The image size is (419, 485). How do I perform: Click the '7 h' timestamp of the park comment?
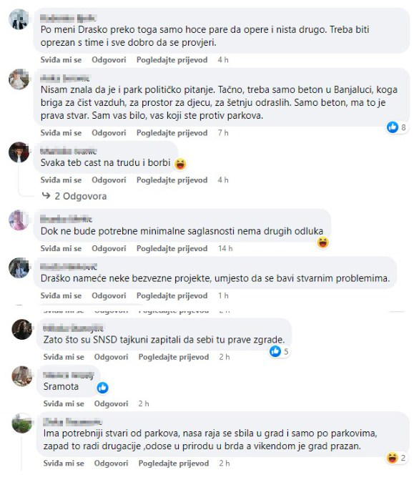[223, 133]
